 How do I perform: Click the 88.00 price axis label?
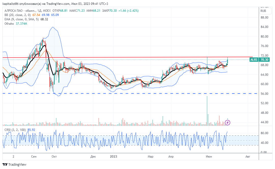(x=264, y=18)
